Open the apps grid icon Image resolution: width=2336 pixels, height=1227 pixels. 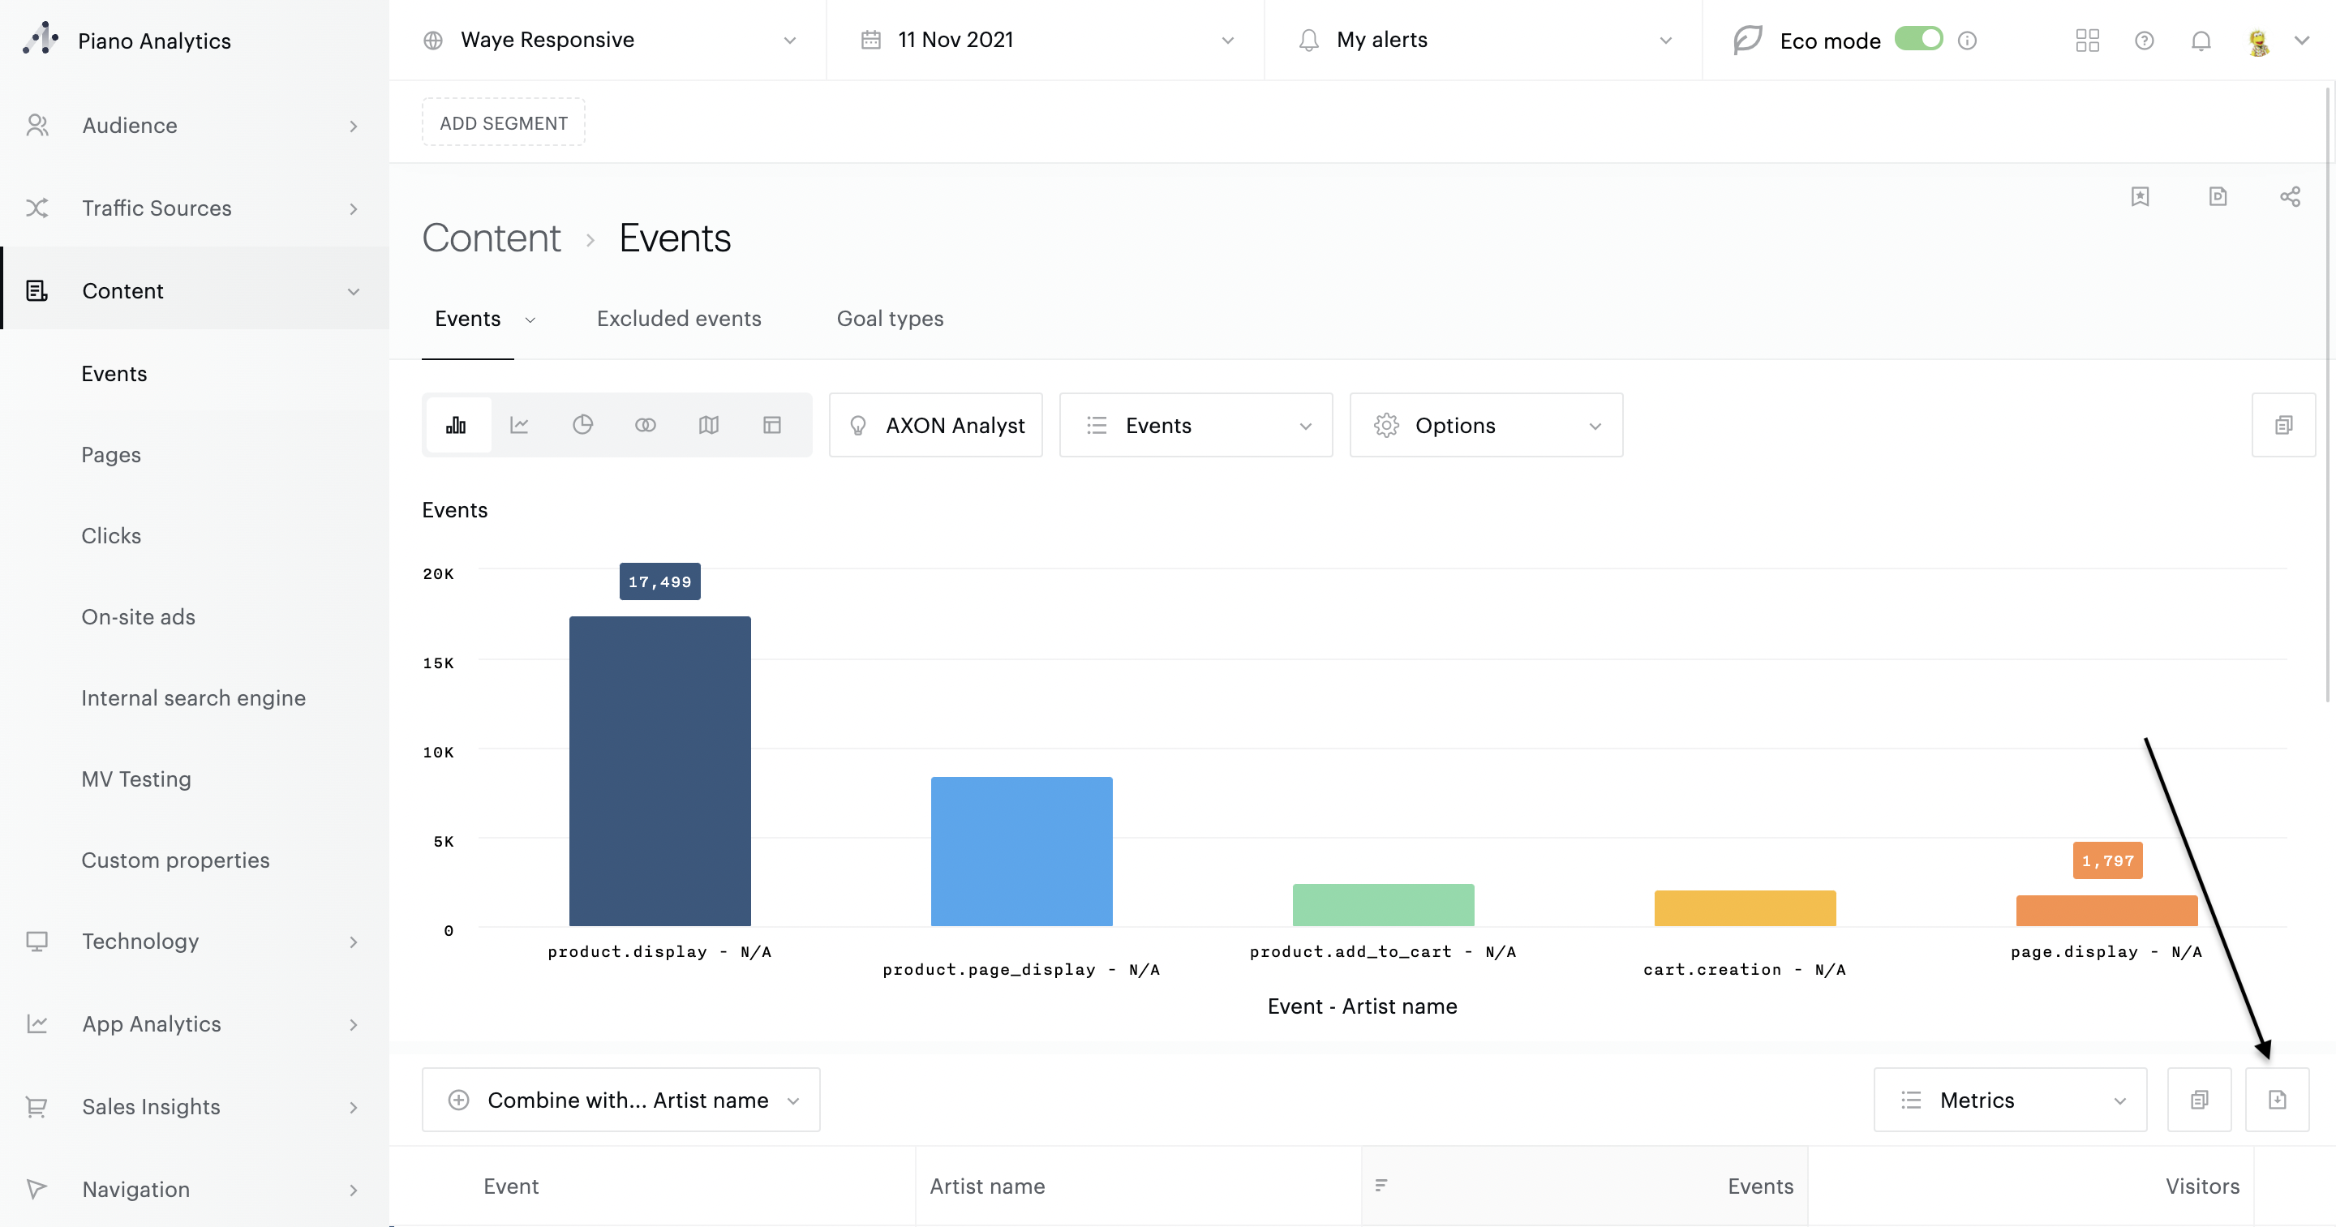click(x=2087, y=40)
